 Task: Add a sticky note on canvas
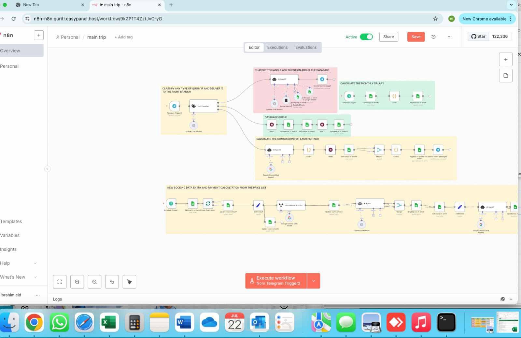[x=506, y=76]
